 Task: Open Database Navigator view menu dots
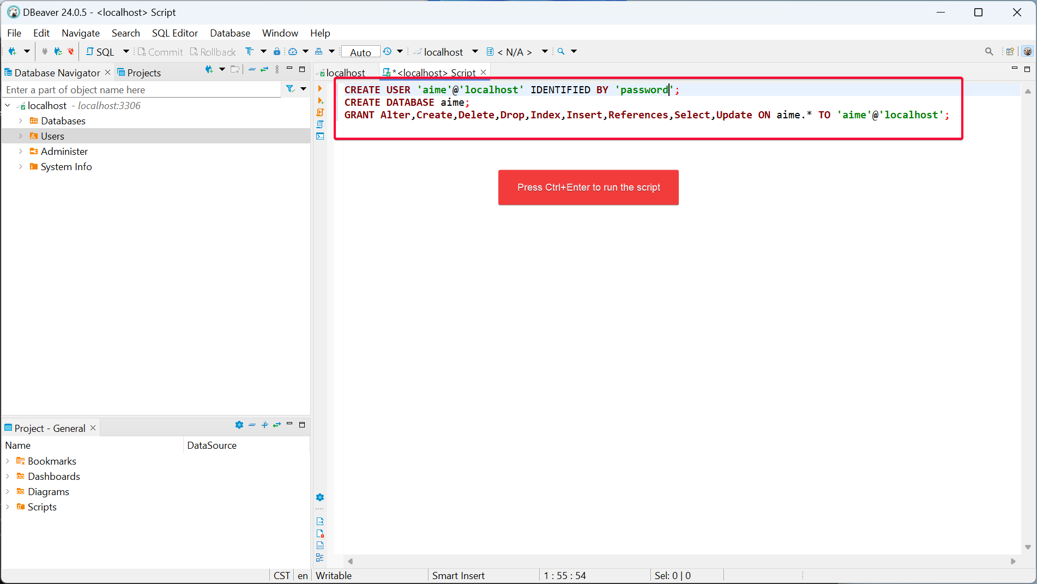point(277,69)
